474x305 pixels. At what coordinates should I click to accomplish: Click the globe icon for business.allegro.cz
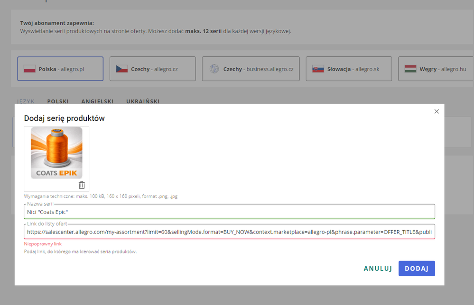pyautogui.click(x=214, y=69)
